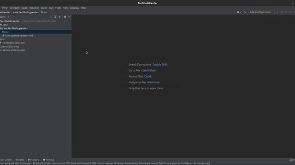Image resolution: width=295 pixels, height=165 pixels.
Task: Open Project panel gear options
Action: 65,17
